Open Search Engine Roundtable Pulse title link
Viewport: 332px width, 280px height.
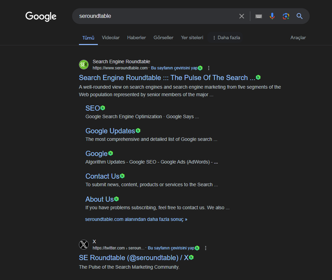167,78
